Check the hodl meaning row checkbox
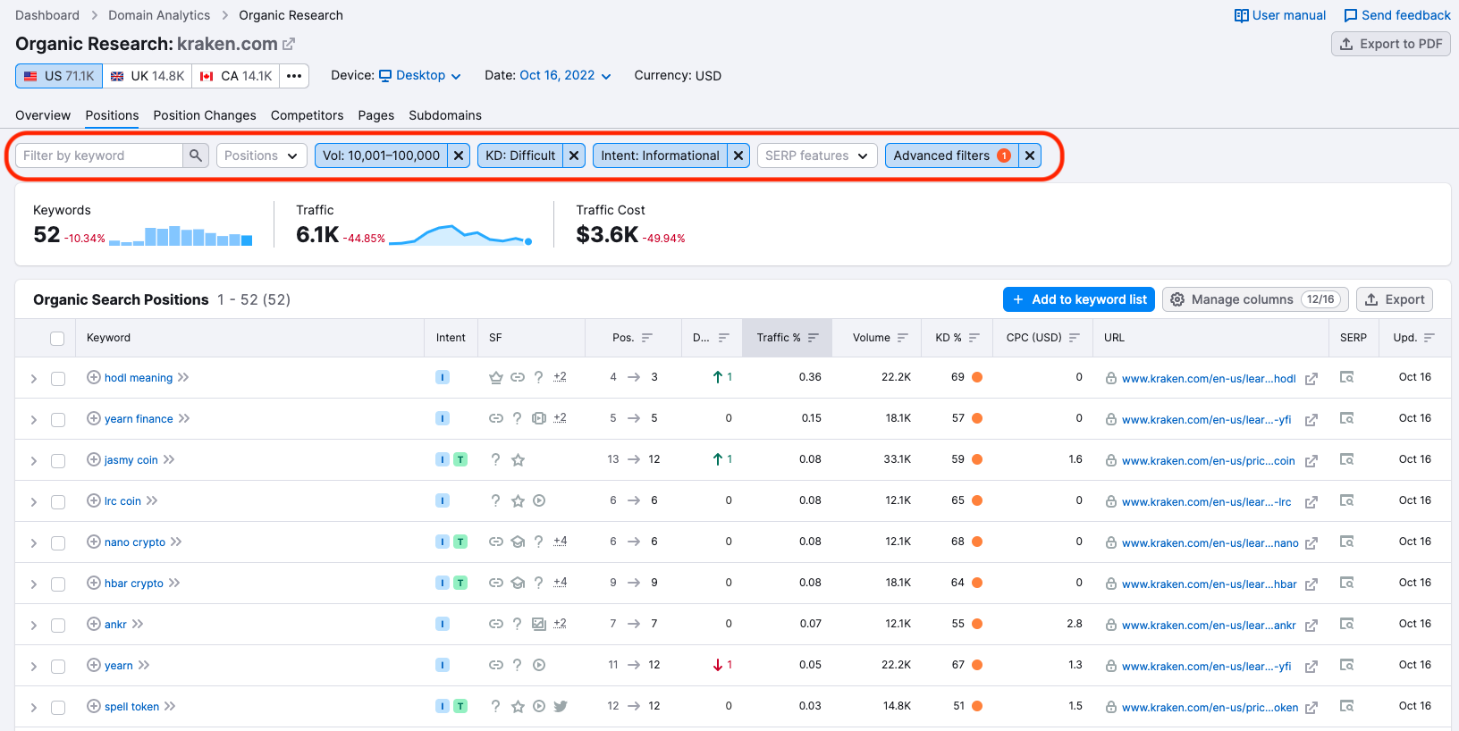The height and width of the screenshot is (731, 1459). (58, 379)
